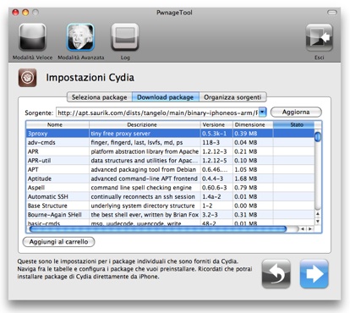The image size is (350, 313).
Task: Select Modalità Avanzata Einstein icon
Action: coord(80,37)
